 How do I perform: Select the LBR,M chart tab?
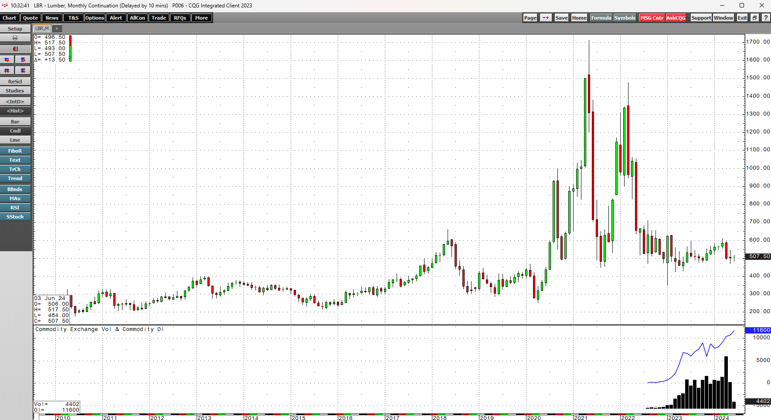click(42, 28)
